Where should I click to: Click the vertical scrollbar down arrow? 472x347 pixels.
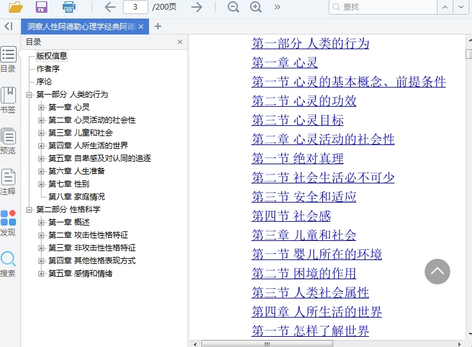[x=469, y=334]
